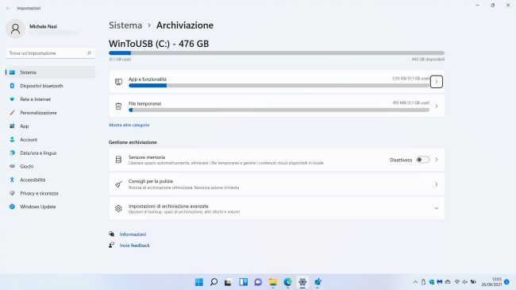Open Sistema in the sidebar
The image size is (516, 290).
click(50, 72)
